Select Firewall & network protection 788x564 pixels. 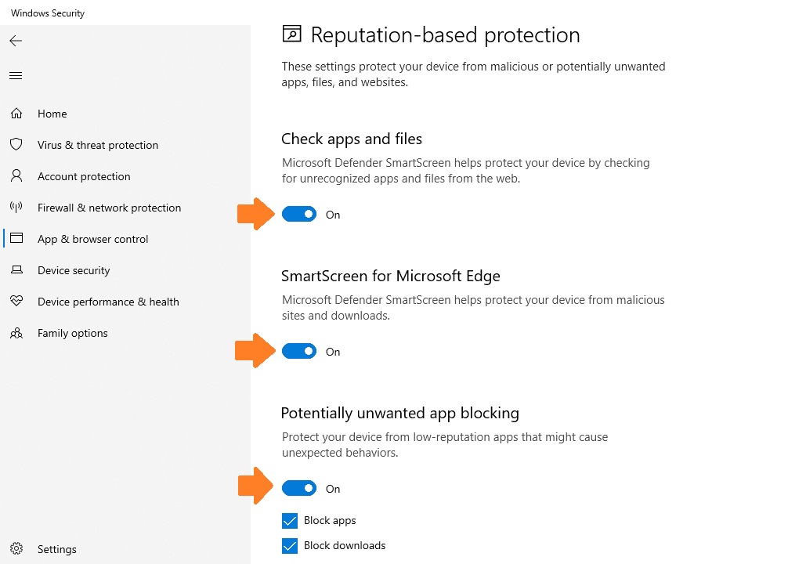click(109, 208)
